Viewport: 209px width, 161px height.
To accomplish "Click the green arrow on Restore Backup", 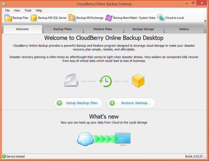I will click(x=112, y=103).
